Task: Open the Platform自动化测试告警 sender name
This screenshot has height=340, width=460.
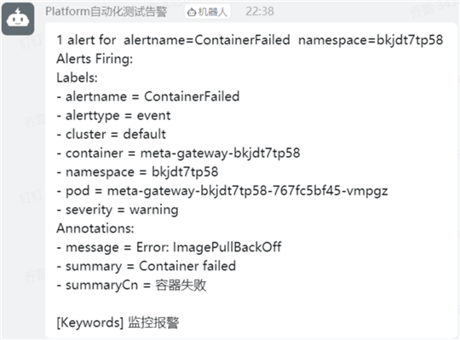Action: pyautogui.click(x=106, y=12)
